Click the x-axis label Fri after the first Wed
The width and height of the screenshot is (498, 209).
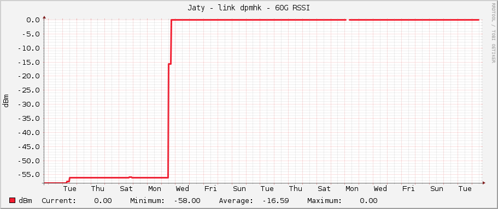(x=210, y=189)
